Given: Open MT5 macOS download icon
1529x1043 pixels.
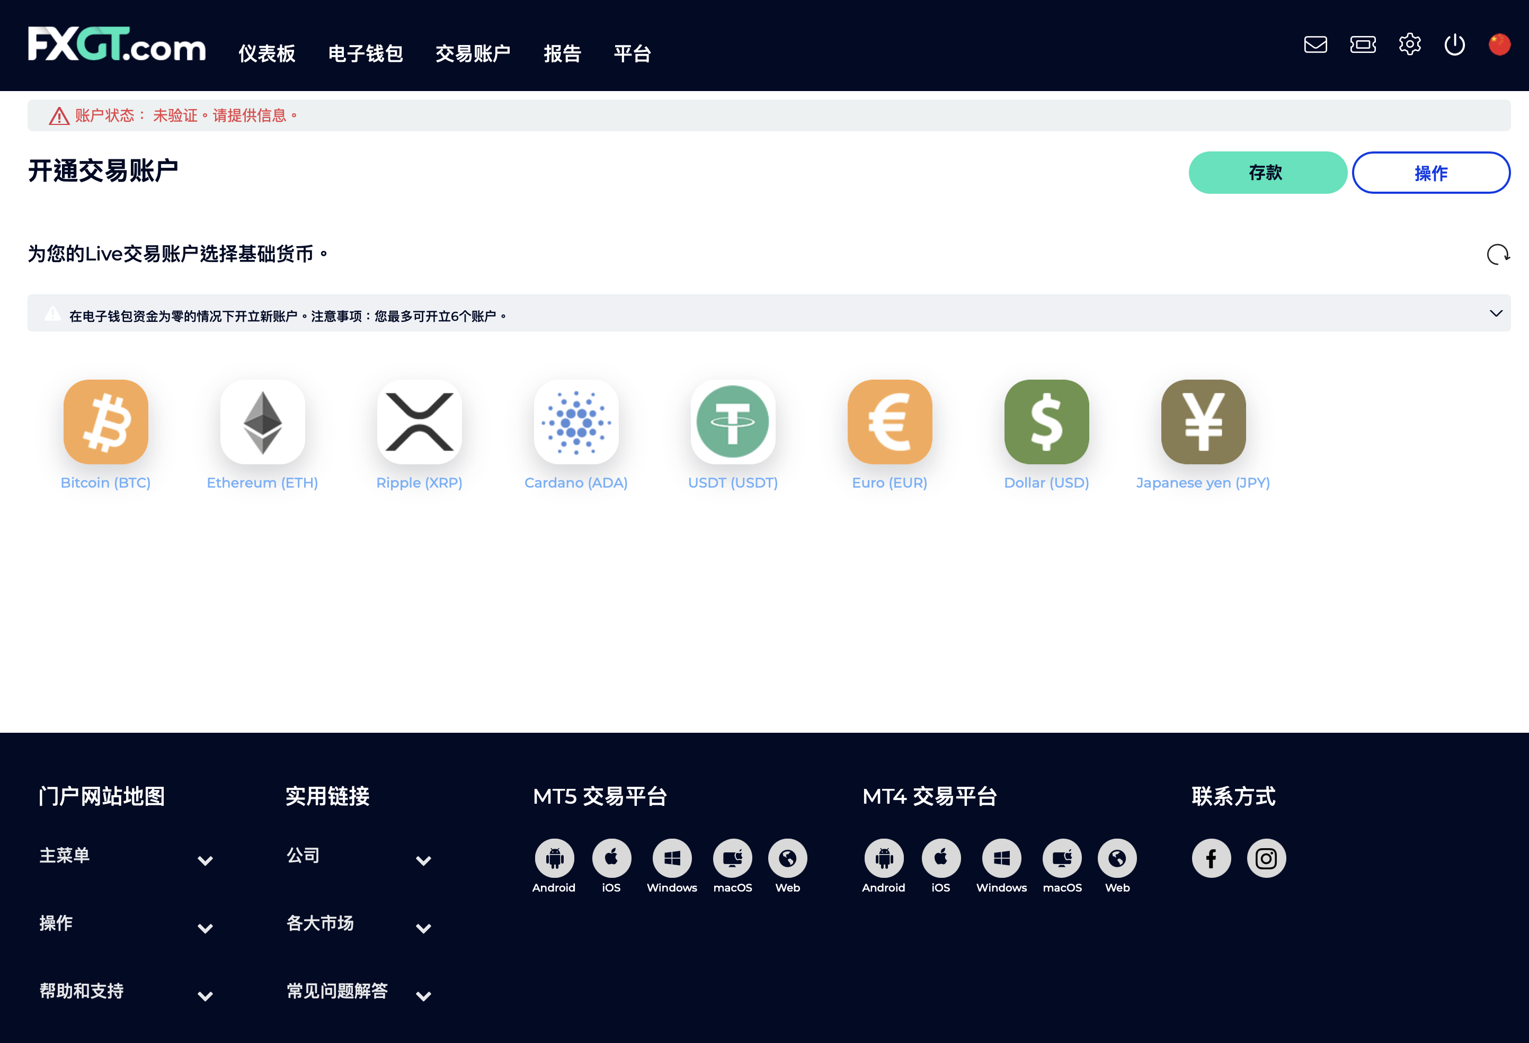Looking at the screenshot, I should [732, 858].
